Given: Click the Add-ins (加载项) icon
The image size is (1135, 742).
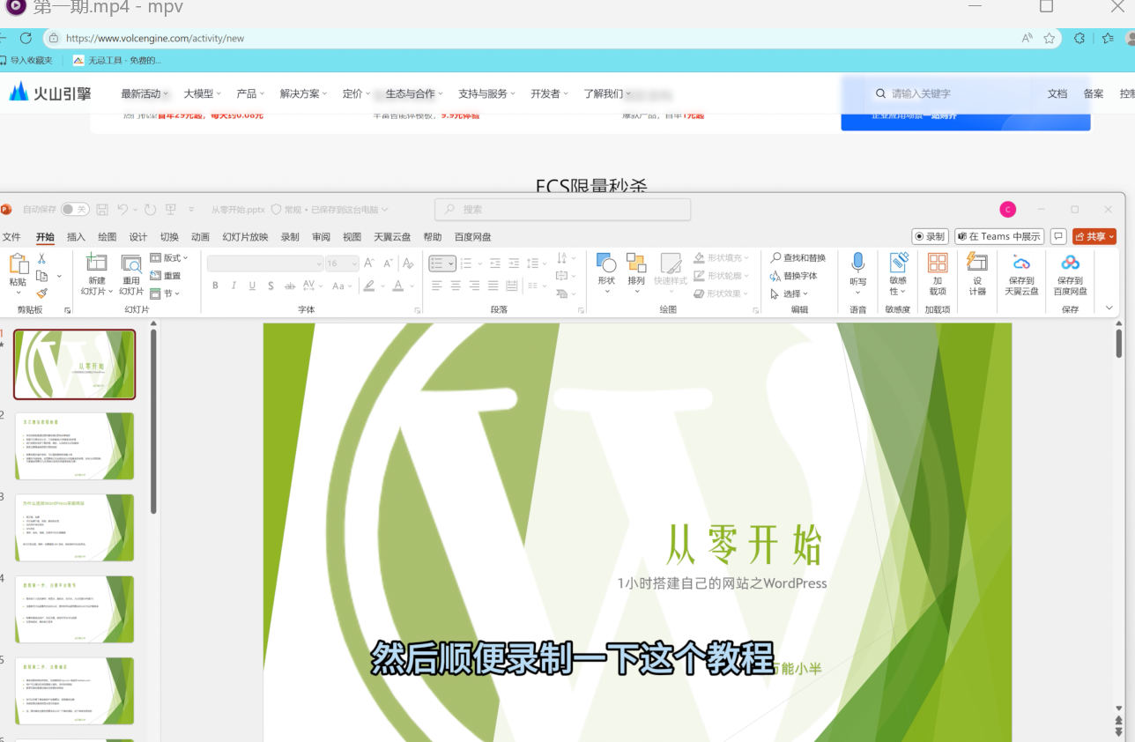Looking at the screenshot, I should coord(938,263).
